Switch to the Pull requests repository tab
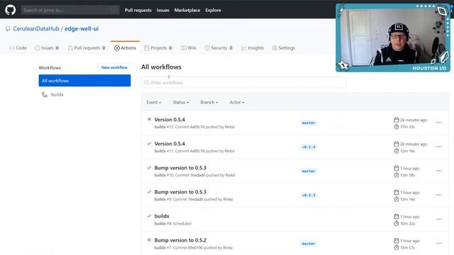 click(87, 48)
